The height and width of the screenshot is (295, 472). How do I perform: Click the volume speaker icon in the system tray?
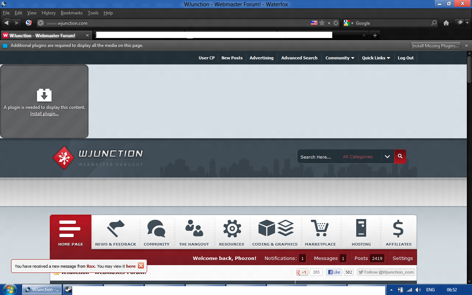418,290
